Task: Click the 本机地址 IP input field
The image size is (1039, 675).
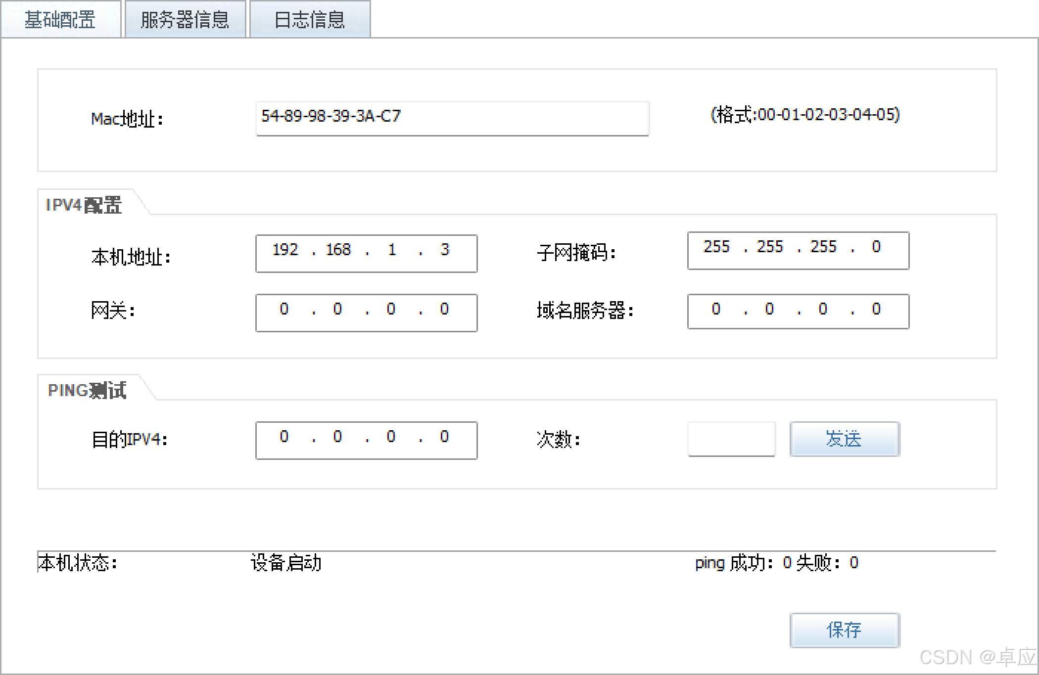Action: [366, 254]
